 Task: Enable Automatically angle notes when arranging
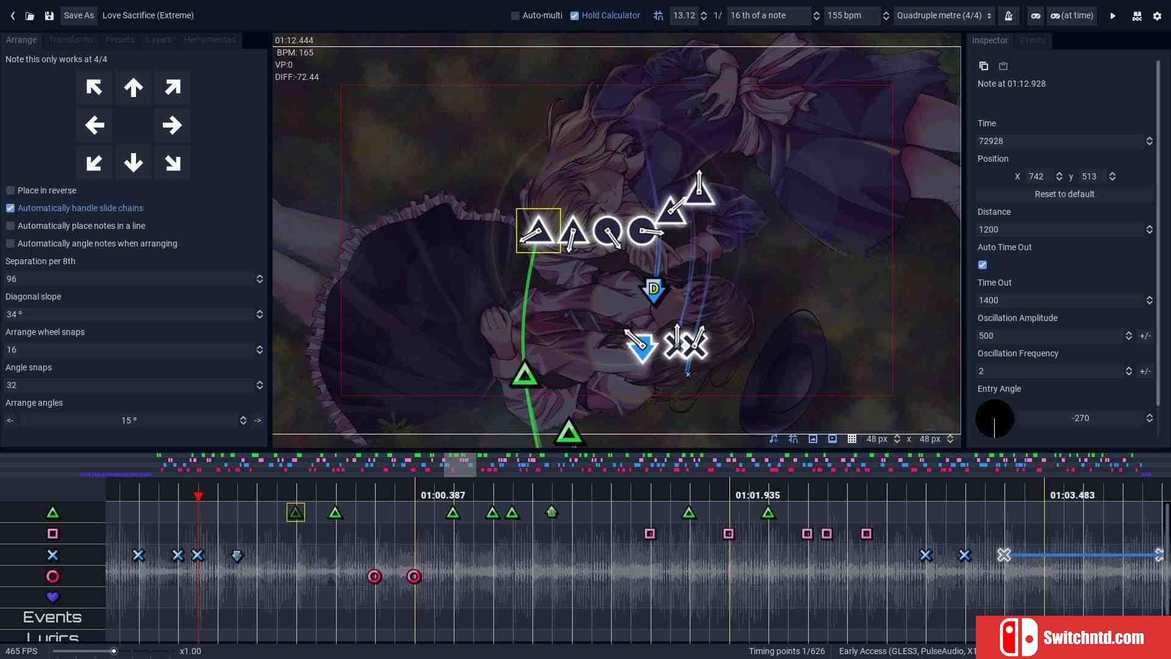click(x=10, y=243)
